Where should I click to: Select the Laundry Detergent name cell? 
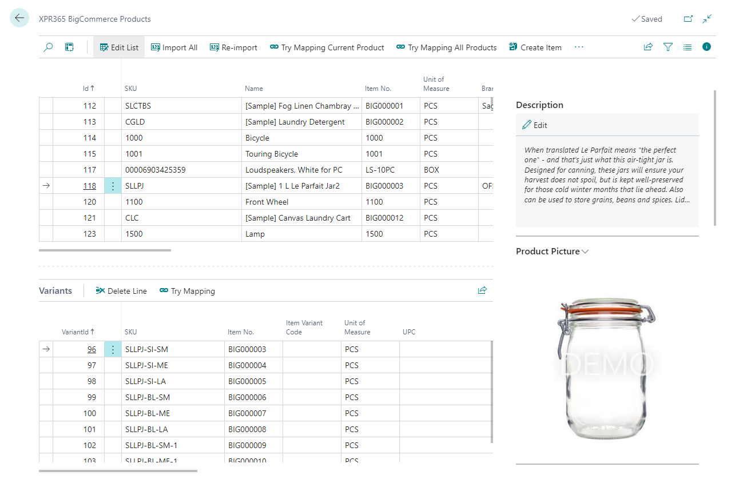[x=302, y=122]
